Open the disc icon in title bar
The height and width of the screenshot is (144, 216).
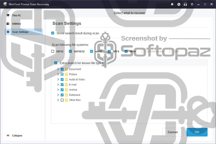click(x=179, y=4)
